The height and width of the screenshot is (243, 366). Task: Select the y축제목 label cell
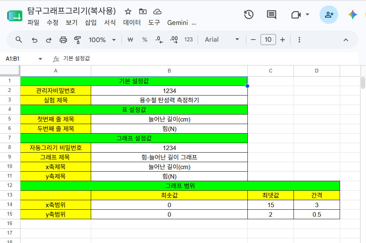[56, 176]
